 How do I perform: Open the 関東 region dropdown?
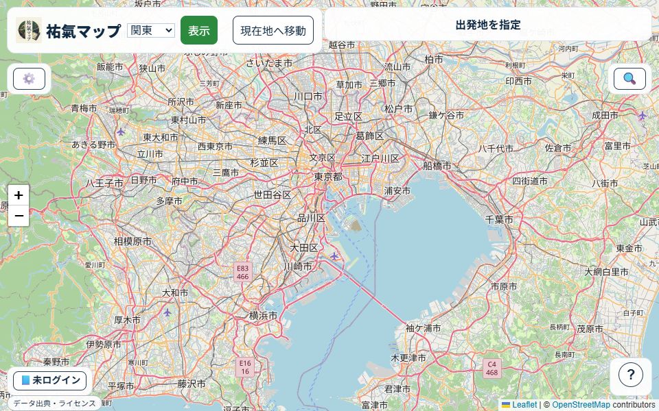(151, 30)
